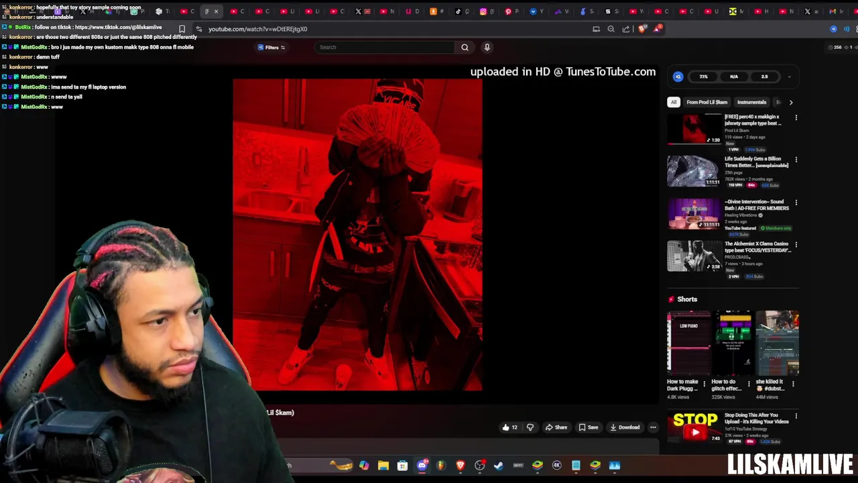Open How to do glitch effect short
Screen dimensions: 858x483
point(733,342)
